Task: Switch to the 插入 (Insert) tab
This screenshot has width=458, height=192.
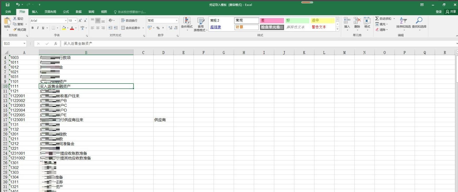Action: 35,12
